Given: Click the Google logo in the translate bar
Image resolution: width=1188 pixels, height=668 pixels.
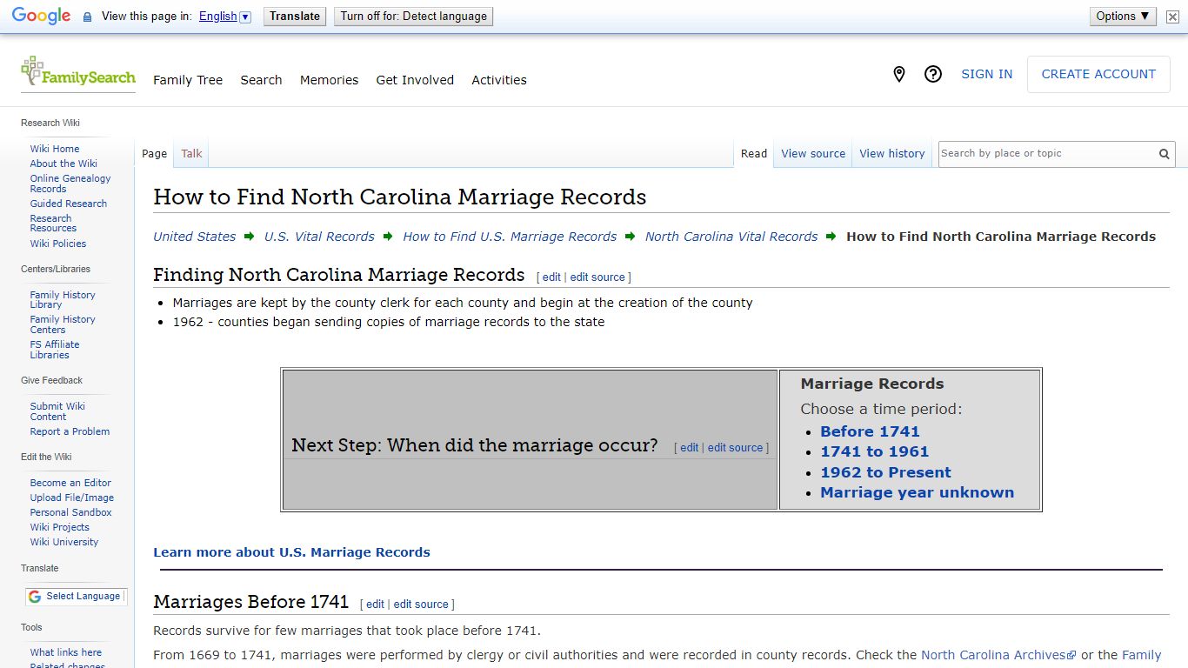Looking at the screenshot, I should point(40,15).
